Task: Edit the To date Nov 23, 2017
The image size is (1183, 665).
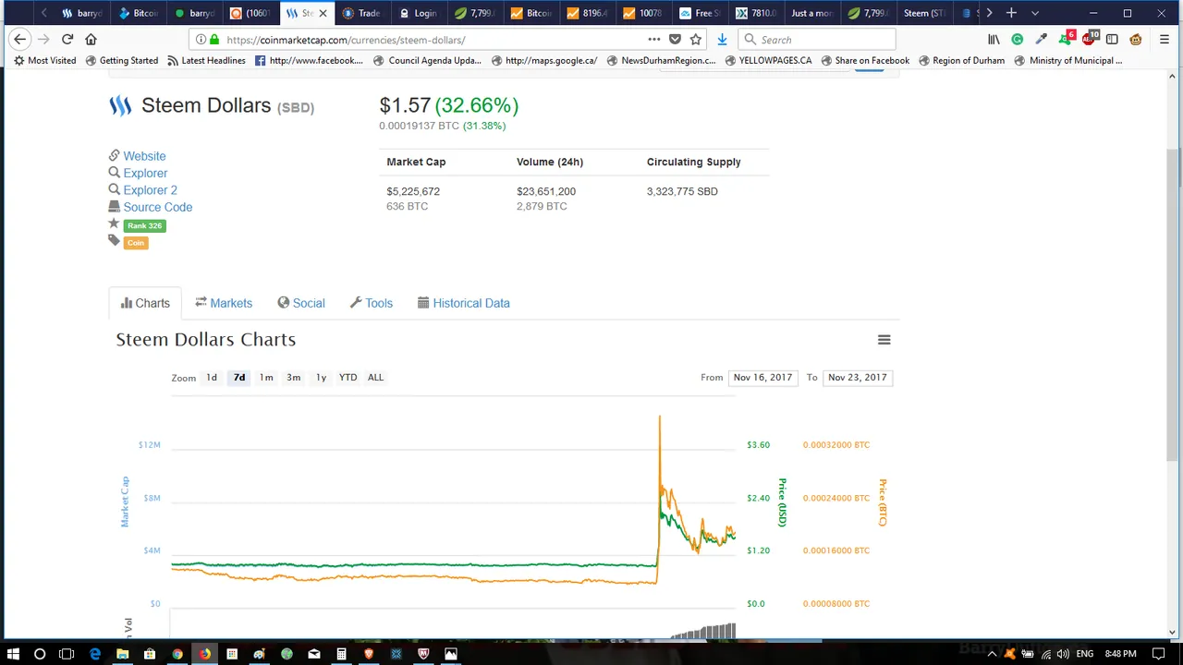Action: click(857, 377)
